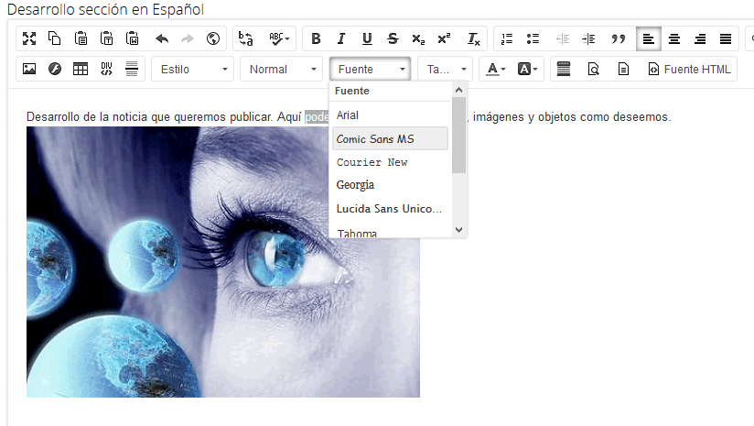
Task: Redo the last undone action
Action: click(x=187, y=38)
